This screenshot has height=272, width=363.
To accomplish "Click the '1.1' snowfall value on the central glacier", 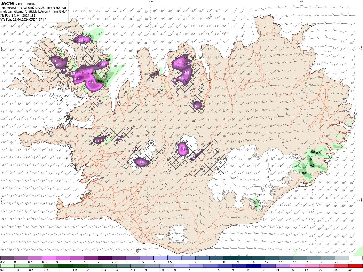I will (x=182, y=149).
